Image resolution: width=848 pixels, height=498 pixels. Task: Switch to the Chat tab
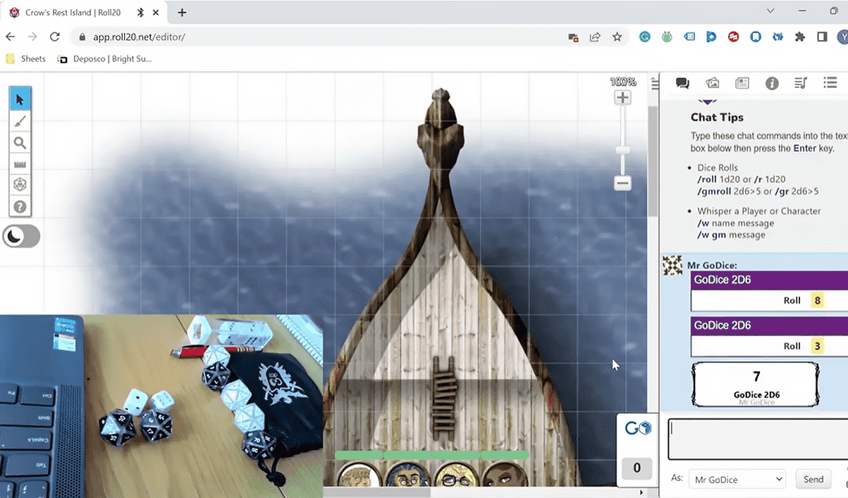682,83
